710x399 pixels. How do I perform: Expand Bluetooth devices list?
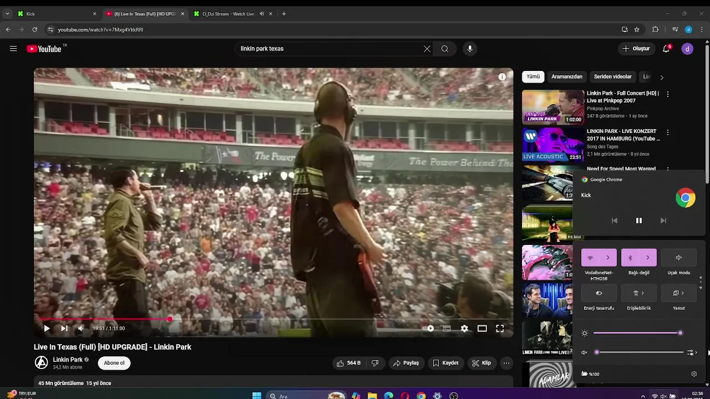(x=648, y=258)
